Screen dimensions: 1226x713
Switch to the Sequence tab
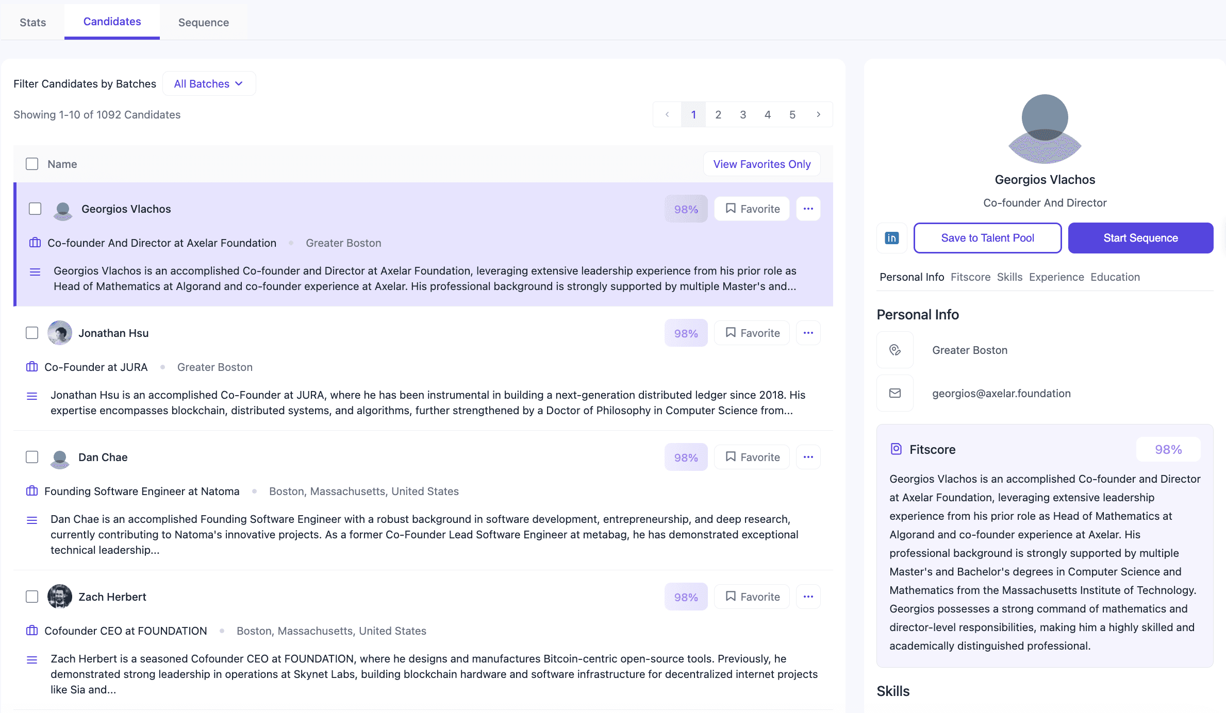coord(204,22)
